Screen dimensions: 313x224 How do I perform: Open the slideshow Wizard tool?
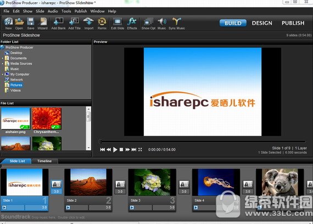(42, 24)
